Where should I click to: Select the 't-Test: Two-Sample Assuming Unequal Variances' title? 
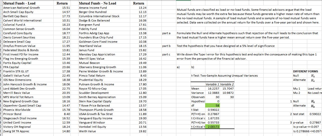pyautogui.click(x=224, y=76)
